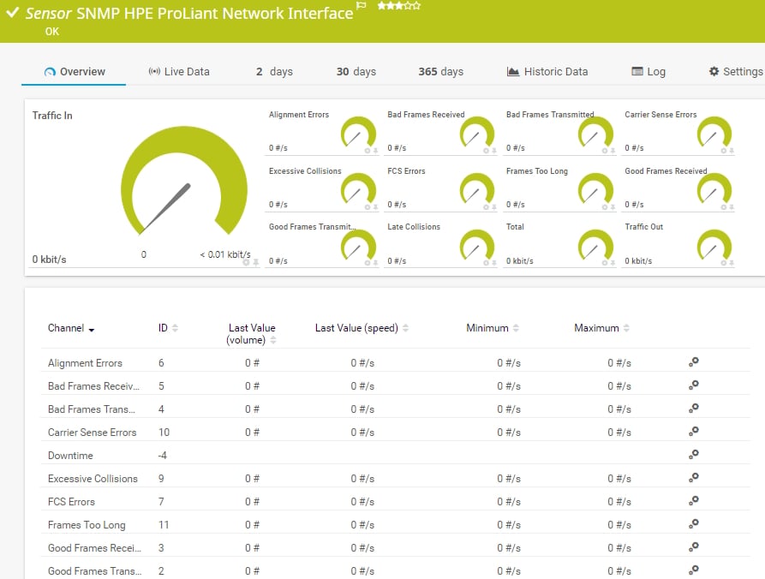Click the gear icon on the Alignment Errors gauge
The width and height of the screenshot is (765, 579).
(368, 151)
